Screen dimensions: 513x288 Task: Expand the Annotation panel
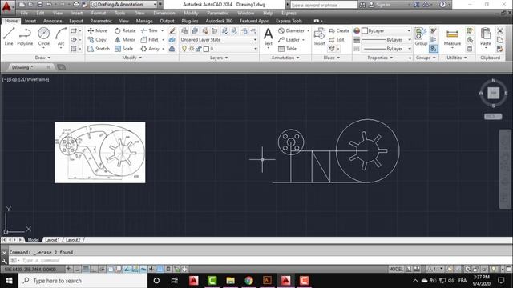tap(285, 58)
